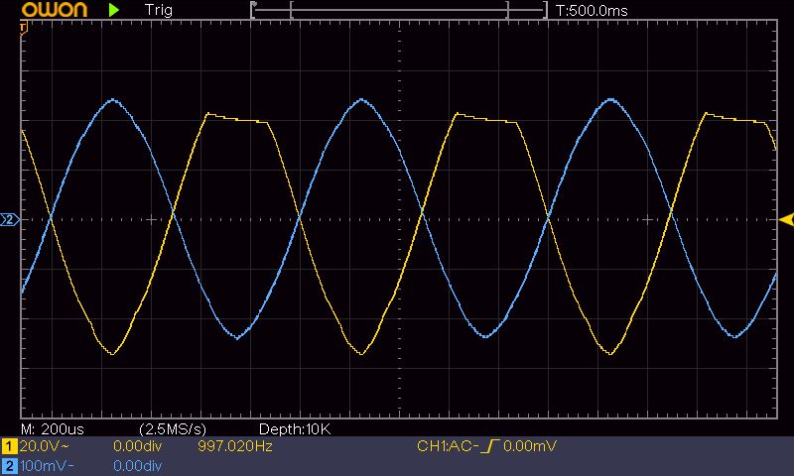Click the 0.00mV trigger level value
Screen dimensions: 794x476
[530, 445]
